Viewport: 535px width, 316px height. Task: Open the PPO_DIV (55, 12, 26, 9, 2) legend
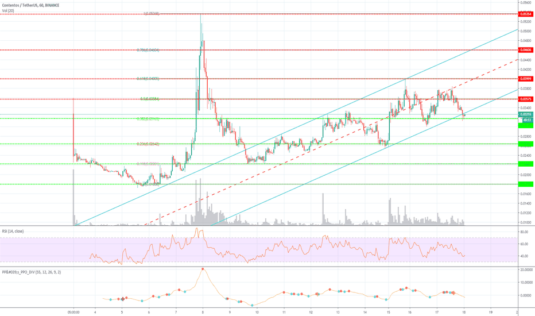click(x=32, y=272)
